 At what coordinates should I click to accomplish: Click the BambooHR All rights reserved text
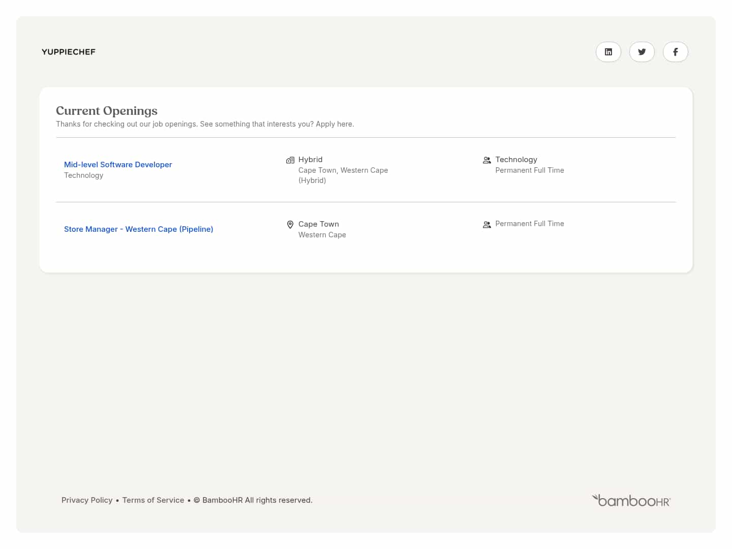[x=257, y=500]
